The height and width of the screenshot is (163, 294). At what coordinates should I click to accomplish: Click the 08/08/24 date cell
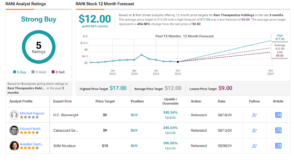(x=225, y=146)
